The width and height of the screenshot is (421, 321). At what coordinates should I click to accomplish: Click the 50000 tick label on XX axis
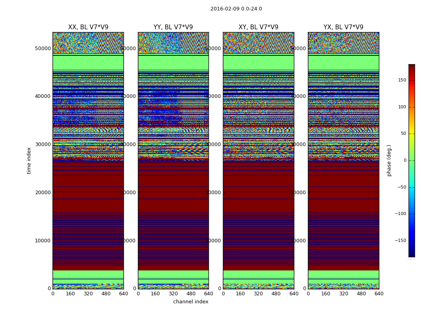[43, 49]
